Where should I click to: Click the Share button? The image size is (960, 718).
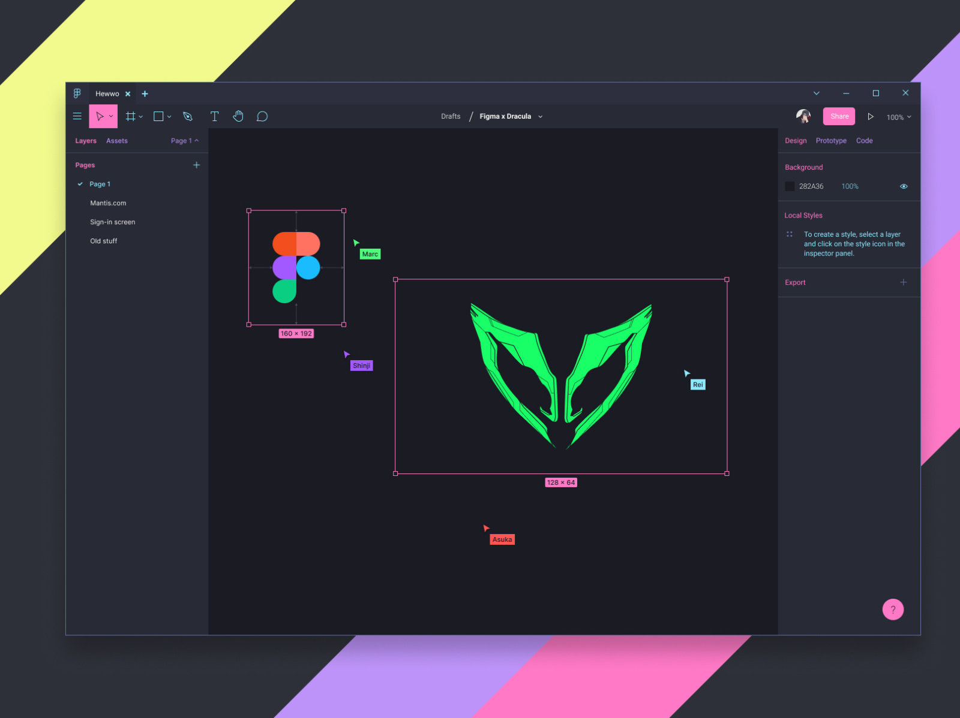[839, 116]
